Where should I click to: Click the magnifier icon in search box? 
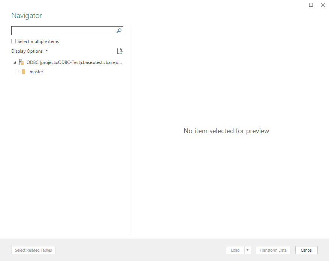(x=119, y=31)
